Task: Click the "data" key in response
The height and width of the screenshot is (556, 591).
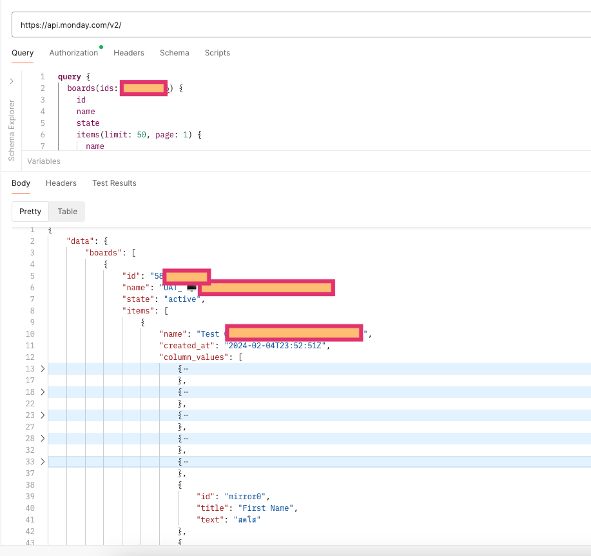Action: 80,241
